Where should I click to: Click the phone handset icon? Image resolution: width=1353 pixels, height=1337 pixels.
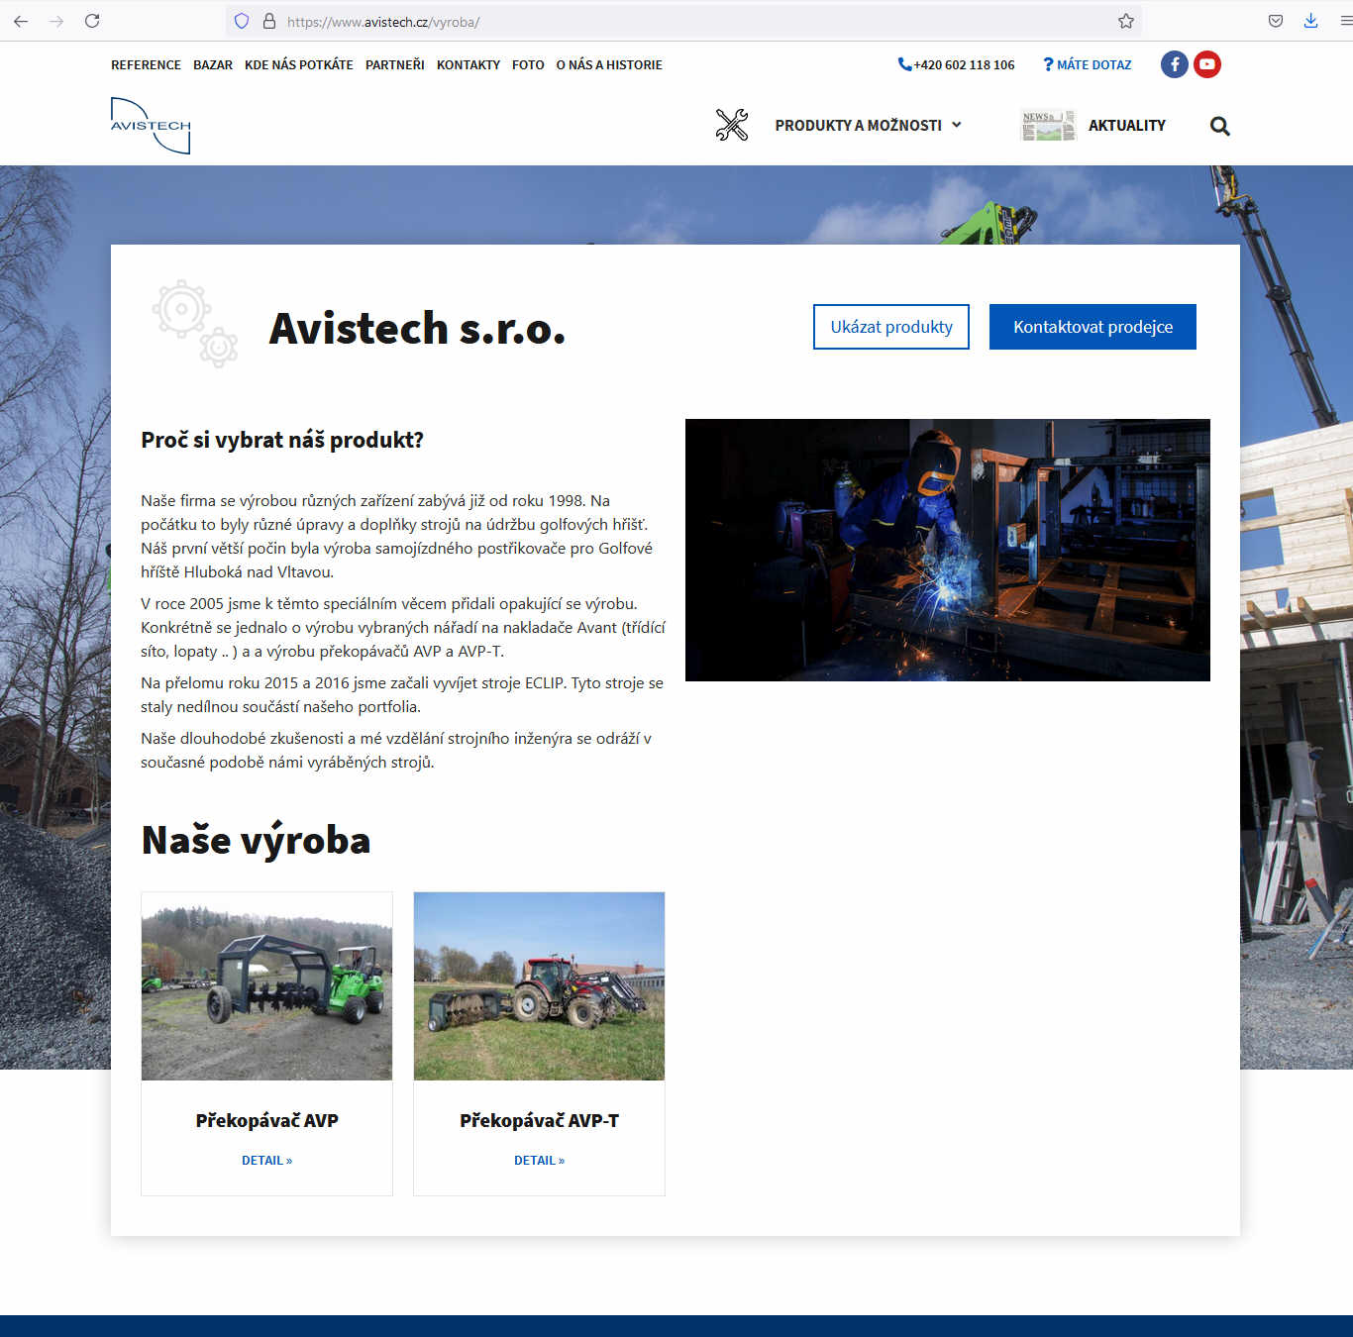coord(904,64)
